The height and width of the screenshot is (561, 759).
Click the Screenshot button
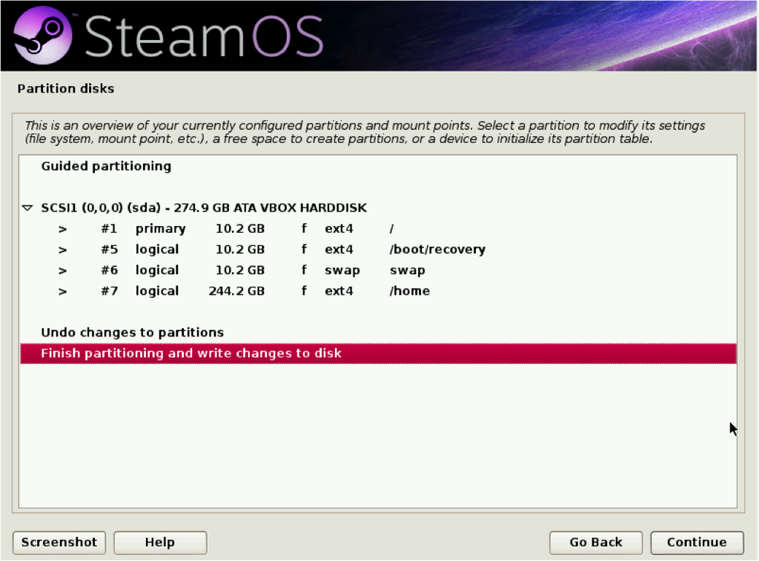[x=59, y=542]
